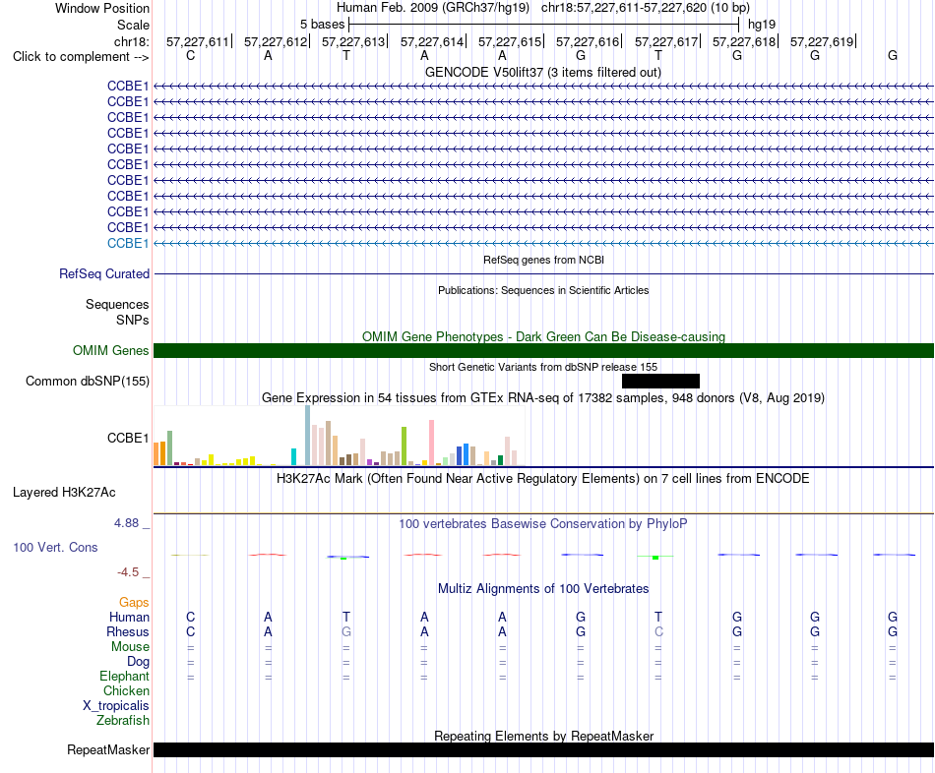Viewport: 935px width, 773px height.
Task: Click Multiz Alignments of 100 Vertebrates title
Action: click(x=543, y=589)
